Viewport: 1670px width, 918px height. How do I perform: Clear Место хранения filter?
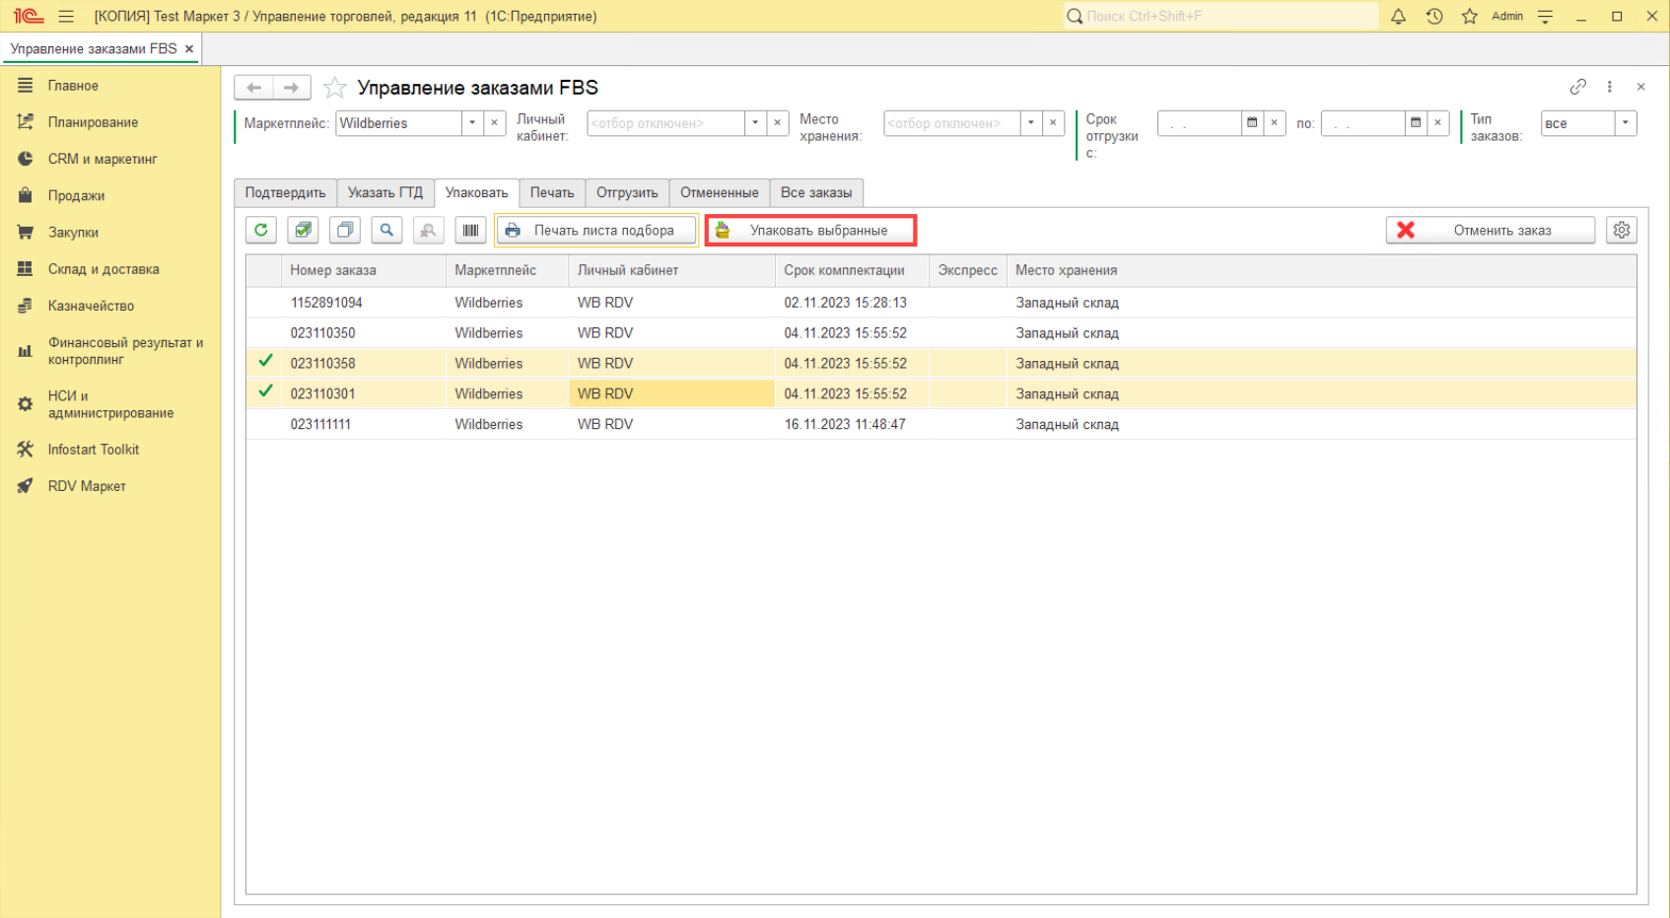tap(1054, 123)
